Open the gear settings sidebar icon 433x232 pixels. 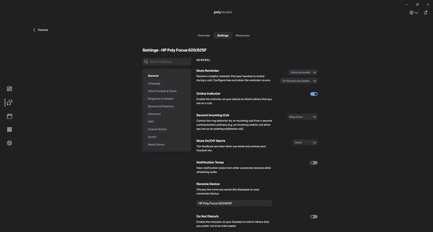click(9, 143)
